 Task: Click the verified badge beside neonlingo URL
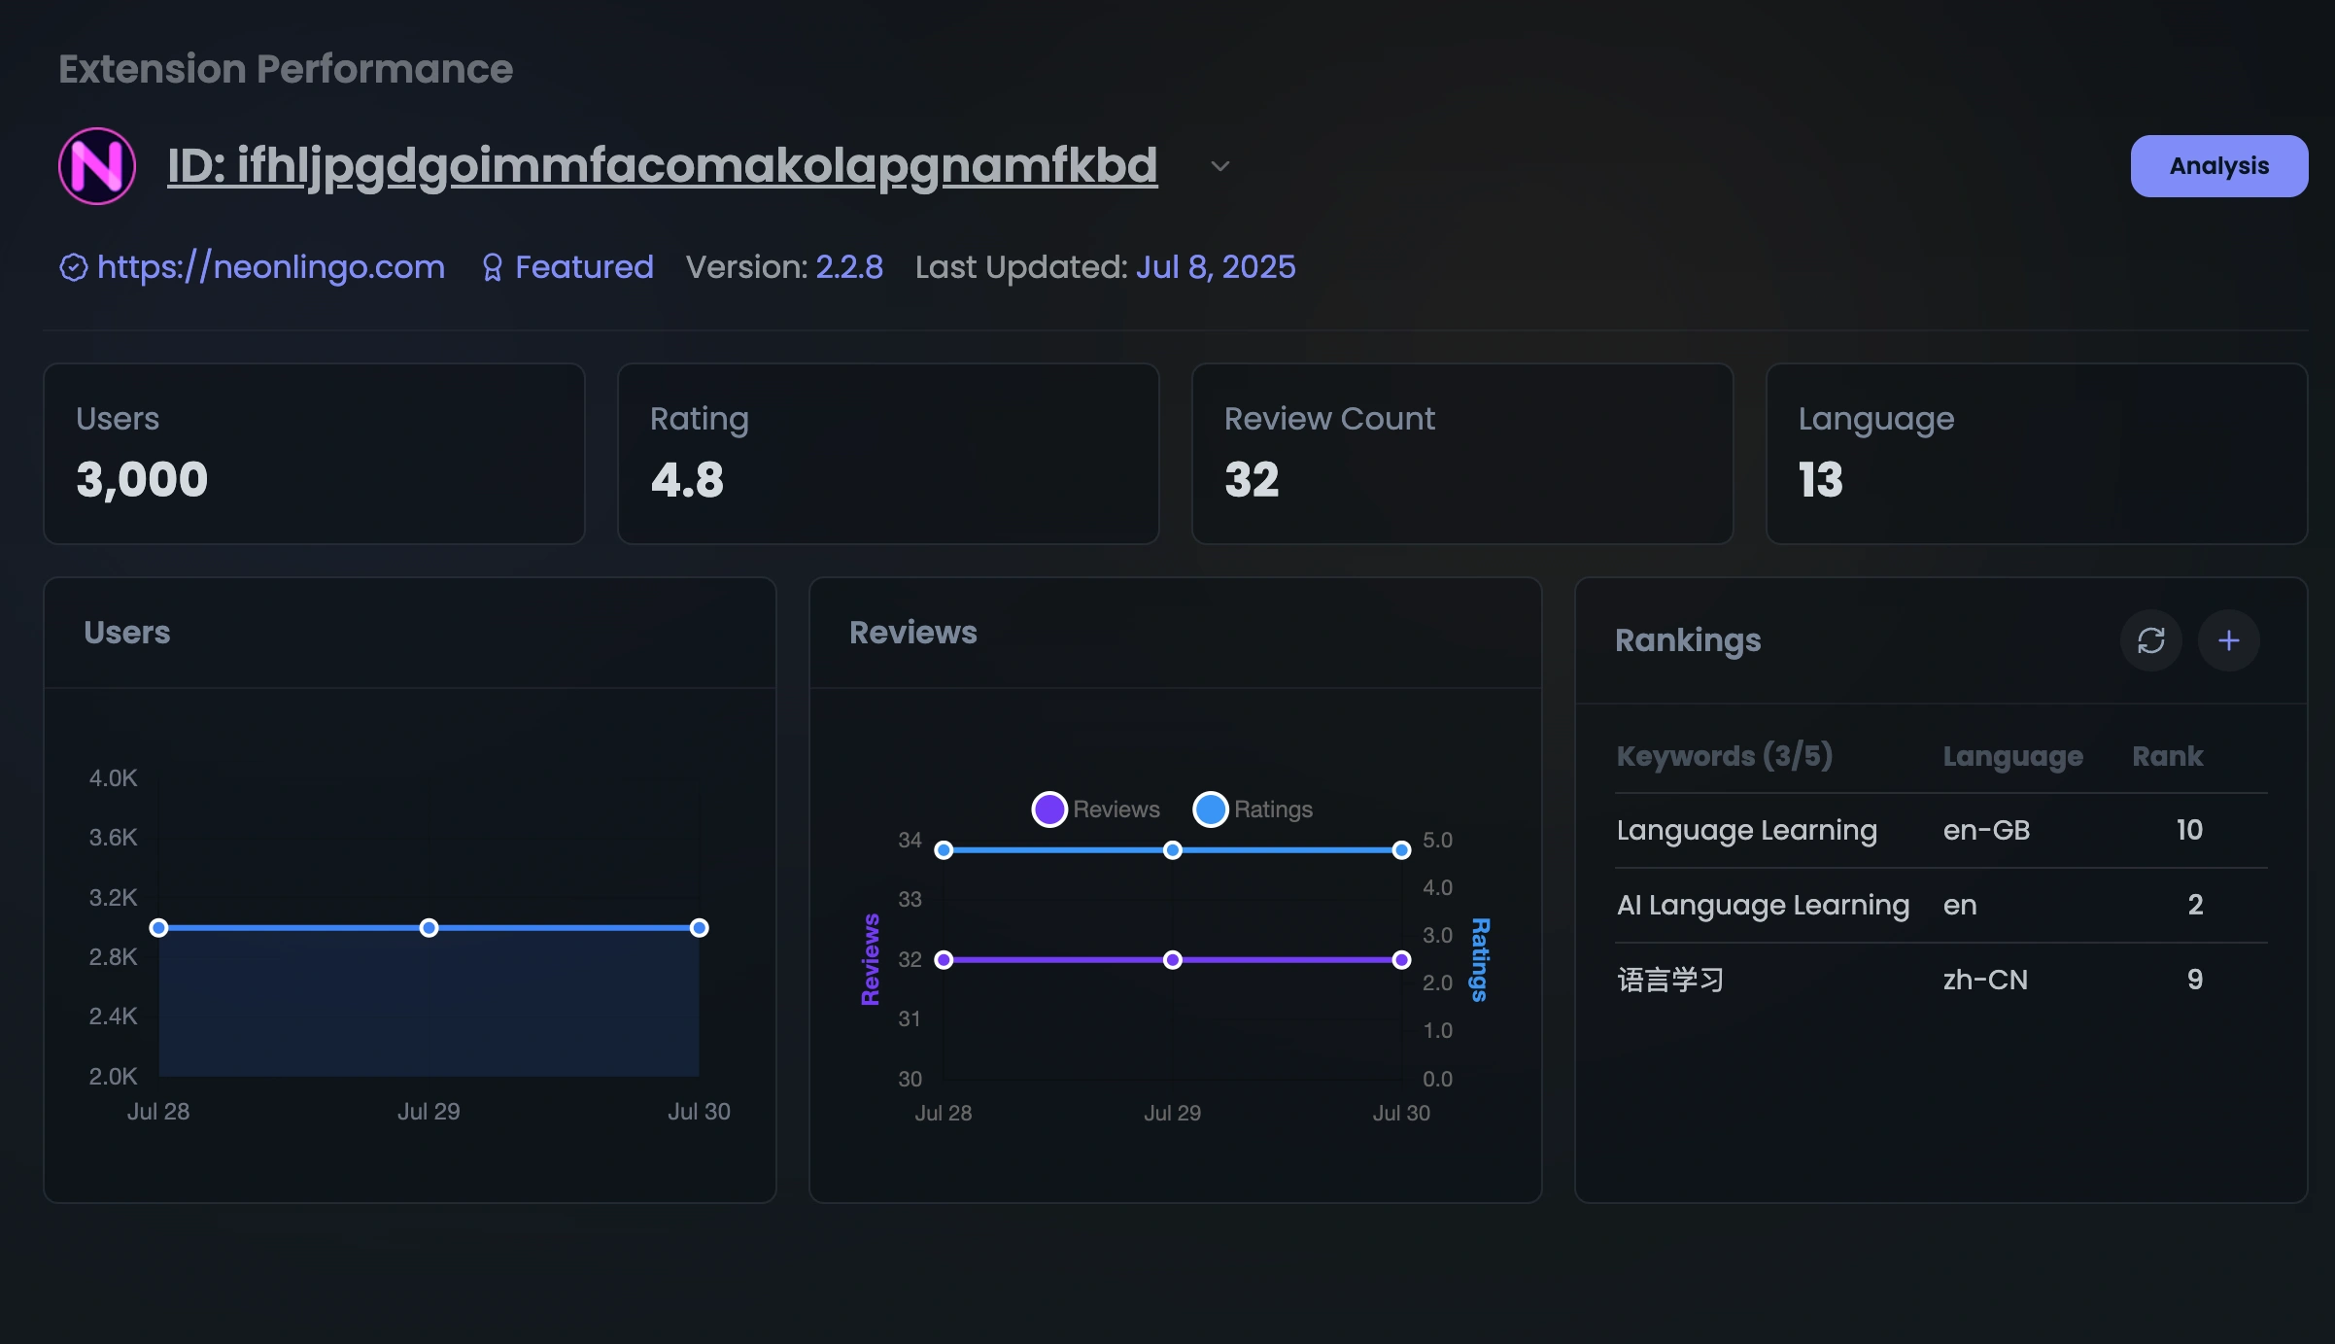pyautogui.click(x=74, y=267)
